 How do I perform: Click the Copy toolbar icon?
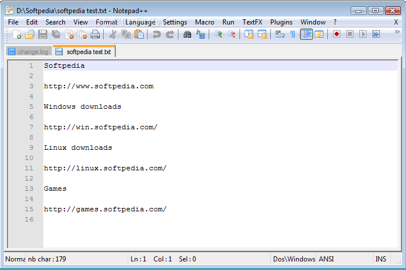pyautogui.click(x=126, y=34)
